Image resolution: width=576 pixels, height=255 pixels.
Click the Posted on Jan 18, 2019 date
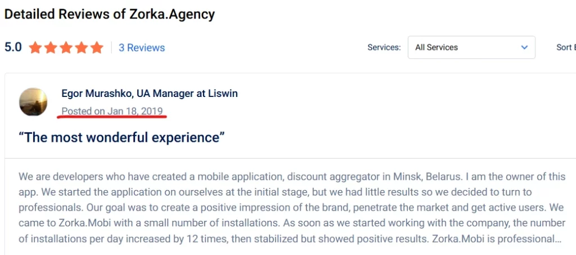tap(112, 111)
